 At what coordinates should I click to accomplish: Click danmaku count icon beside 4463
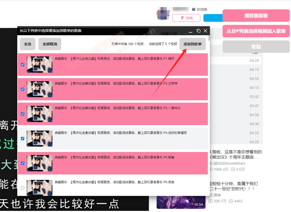click(231, 201)
